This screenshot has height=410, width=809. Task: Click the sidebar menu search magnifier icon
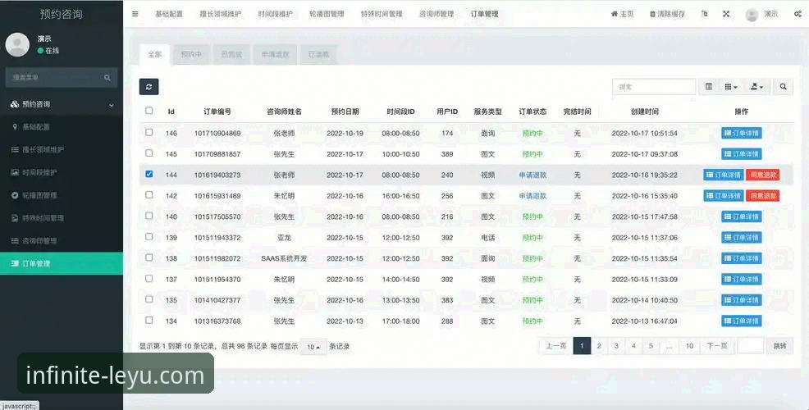(x=107, y=77)
